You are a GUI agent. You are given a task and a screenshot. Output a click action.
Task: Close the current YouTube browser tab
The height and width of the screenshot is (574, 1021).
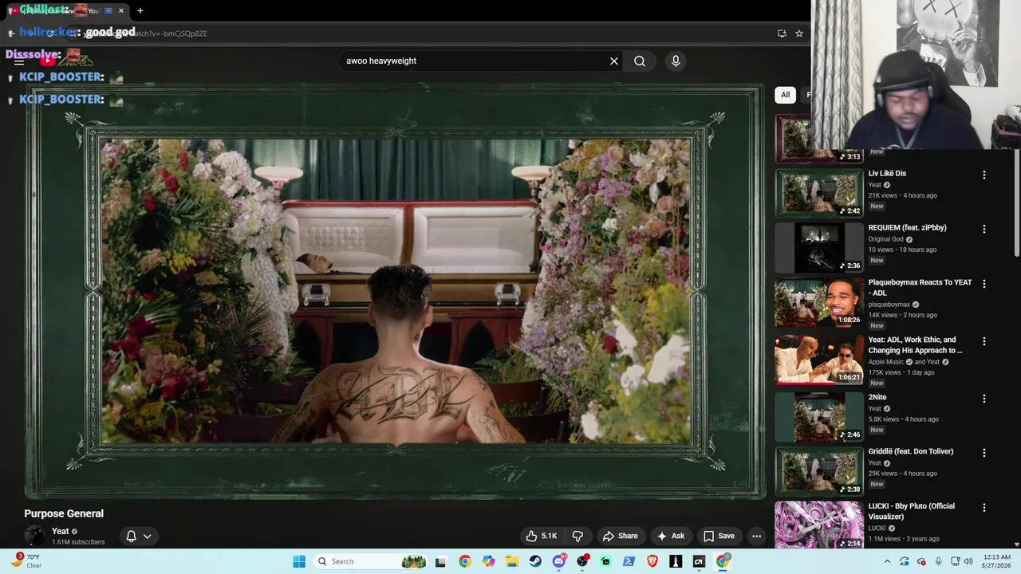(x=121, y=11)
